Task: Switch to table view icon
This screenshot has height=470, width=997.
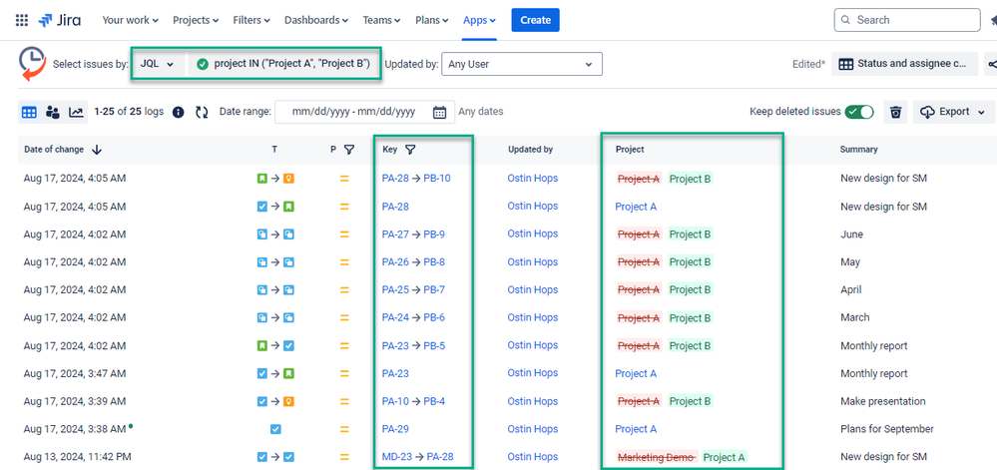Action: tap(29, 112)
